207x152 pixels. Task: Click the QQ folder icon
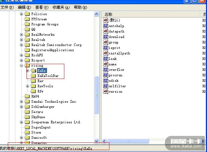click(x=27, y=29)
